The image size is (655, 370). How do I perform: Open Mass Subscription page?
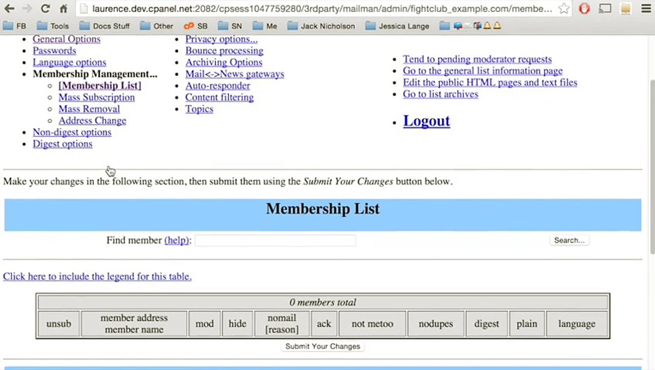coord(96,97)
